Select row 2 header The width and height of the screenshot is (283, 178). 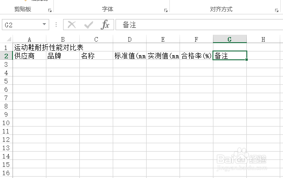(6, 56)
